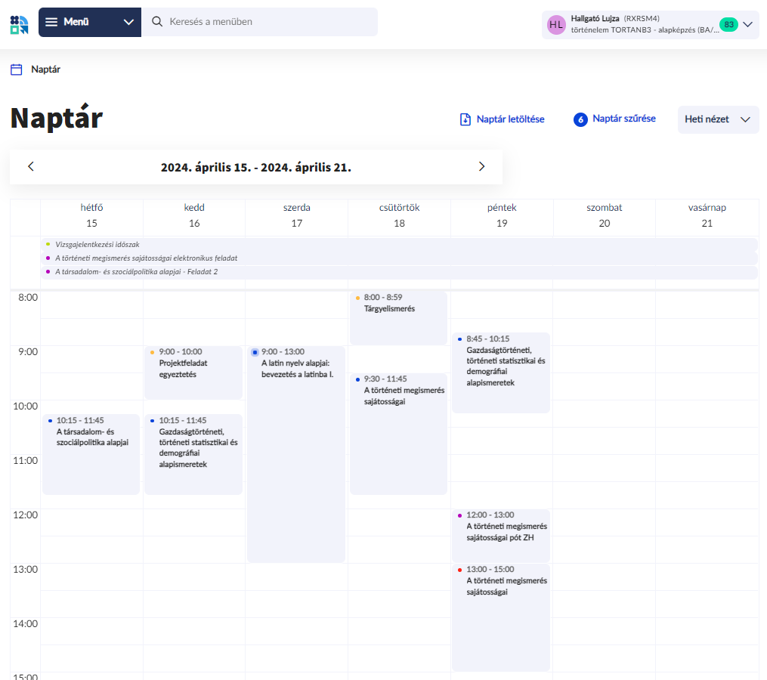Go to previous week arrow

click(31, 167)
